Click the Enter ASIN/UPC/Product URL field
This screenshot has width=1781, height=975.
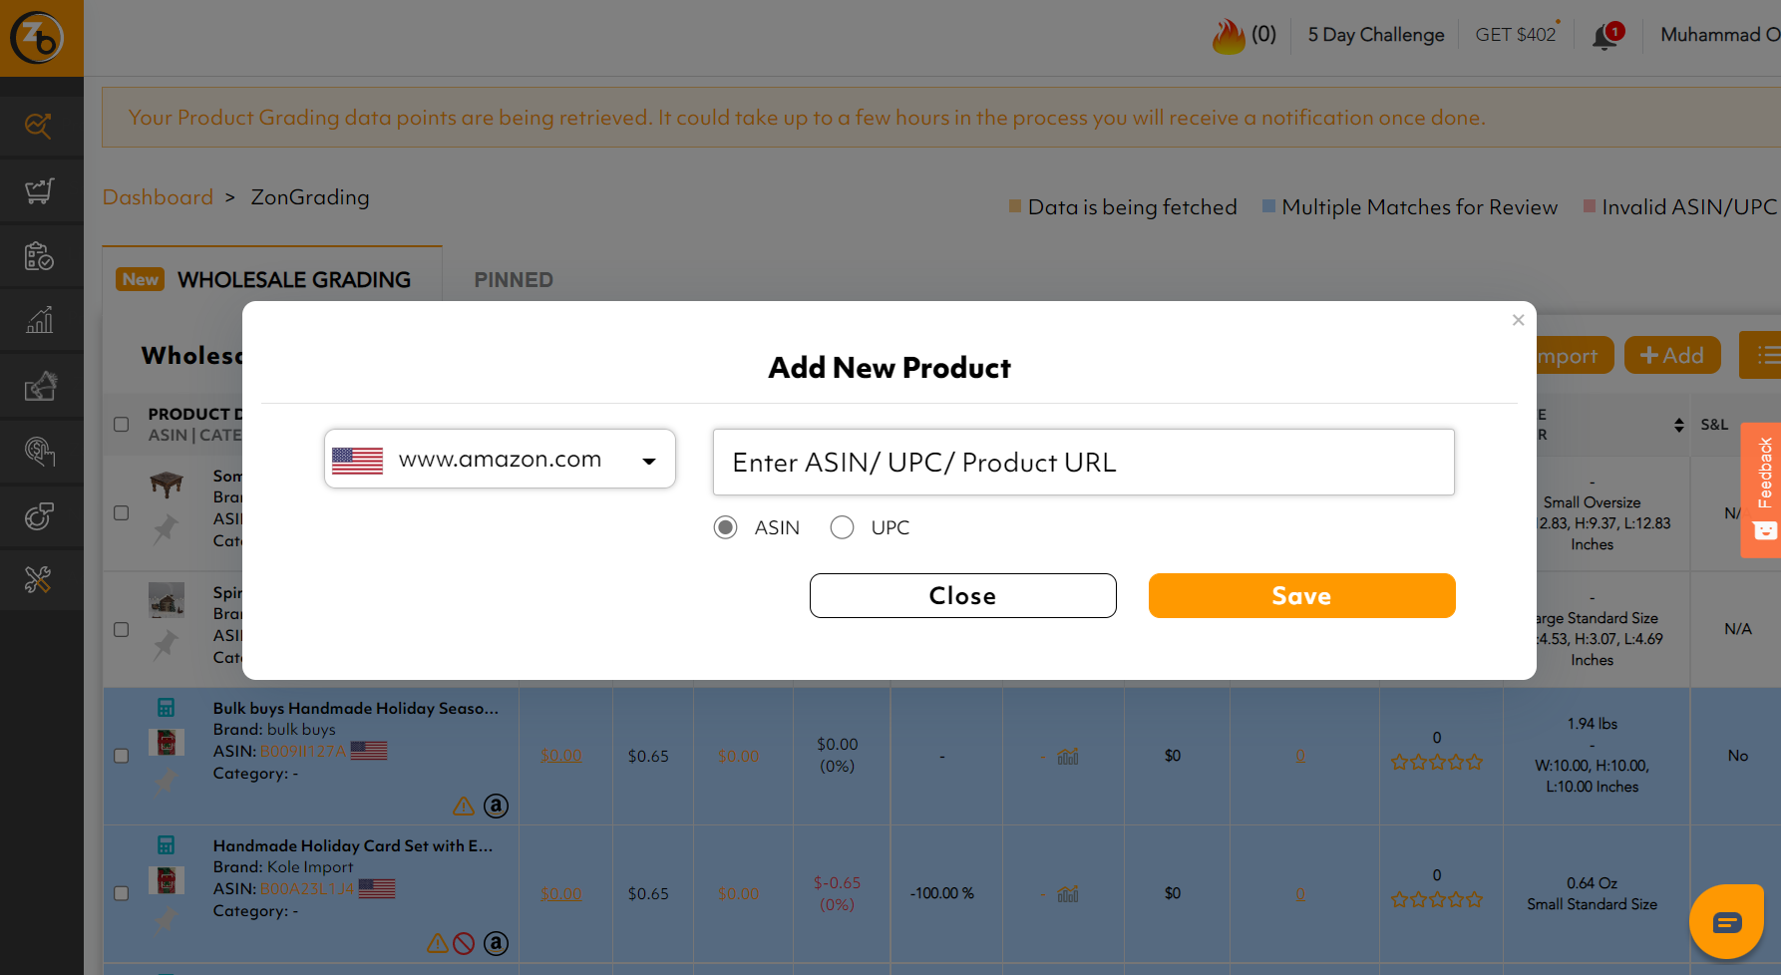tap(1084, 462)
